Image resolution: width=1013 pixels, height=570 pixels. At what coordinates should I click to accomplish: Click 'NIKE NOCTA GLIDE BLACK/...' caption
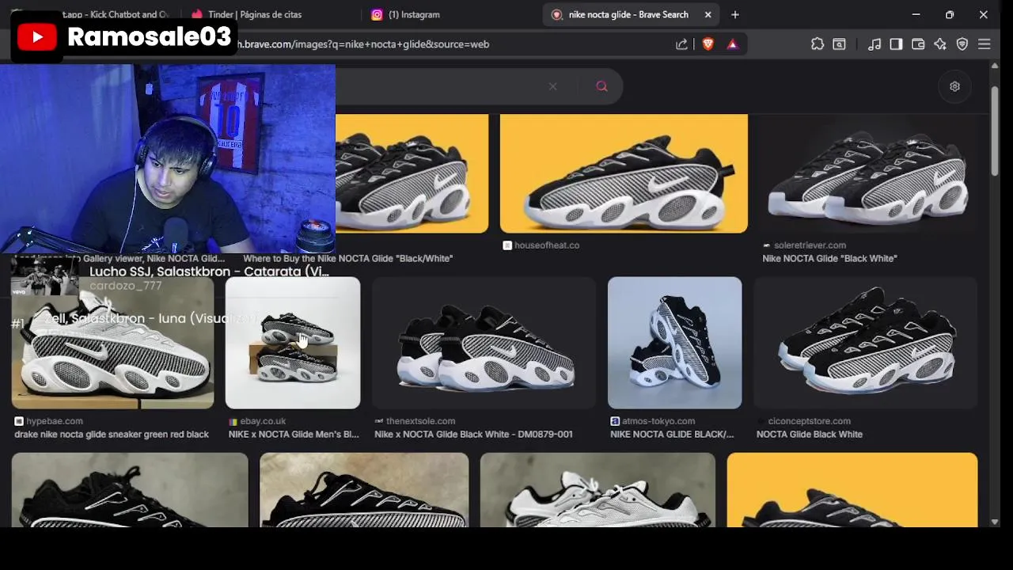672,435
